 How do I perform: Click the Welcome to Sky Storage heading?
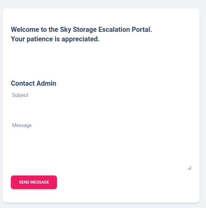coord(81,29)
